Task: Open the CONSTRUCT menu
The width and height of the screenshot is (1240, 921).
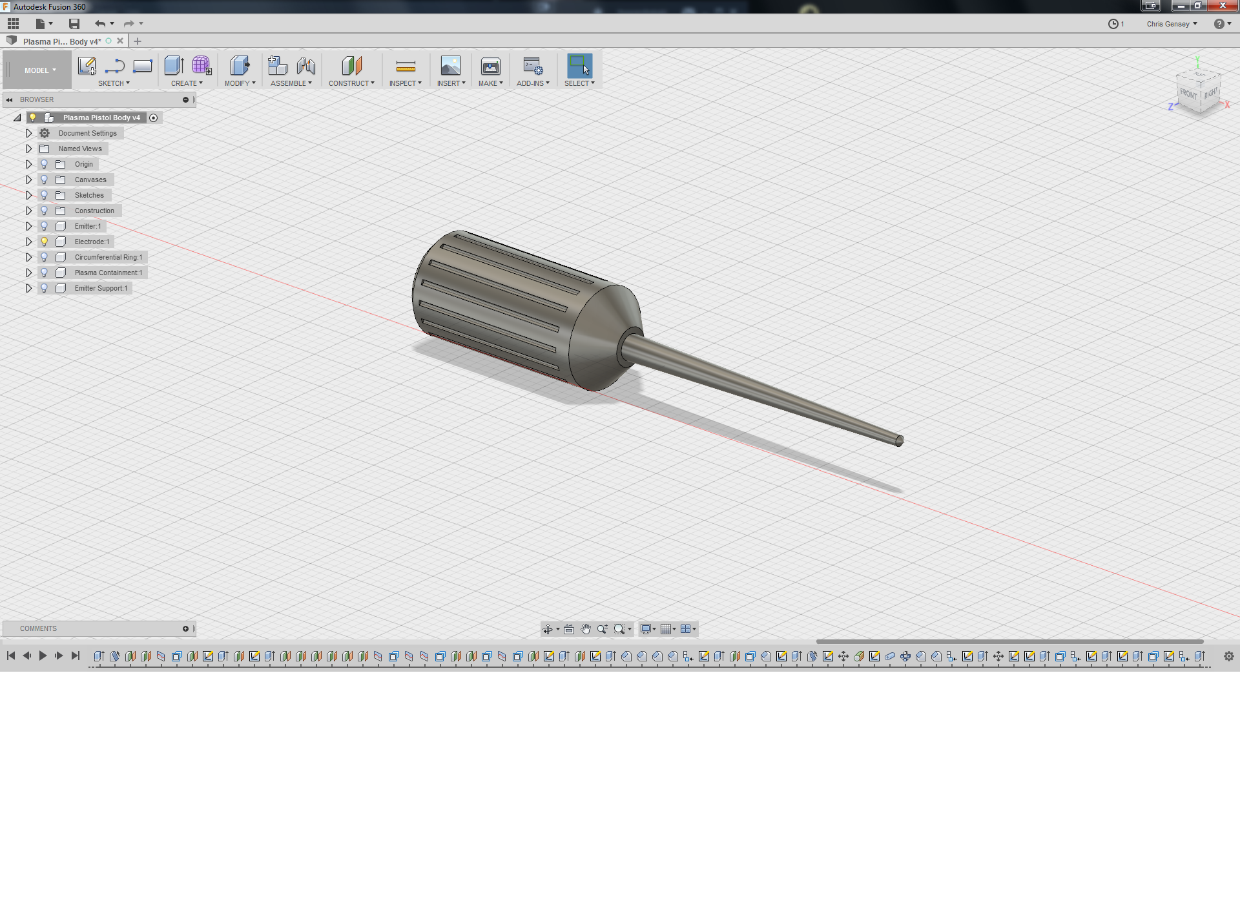Action: click(x=351, y=83)
